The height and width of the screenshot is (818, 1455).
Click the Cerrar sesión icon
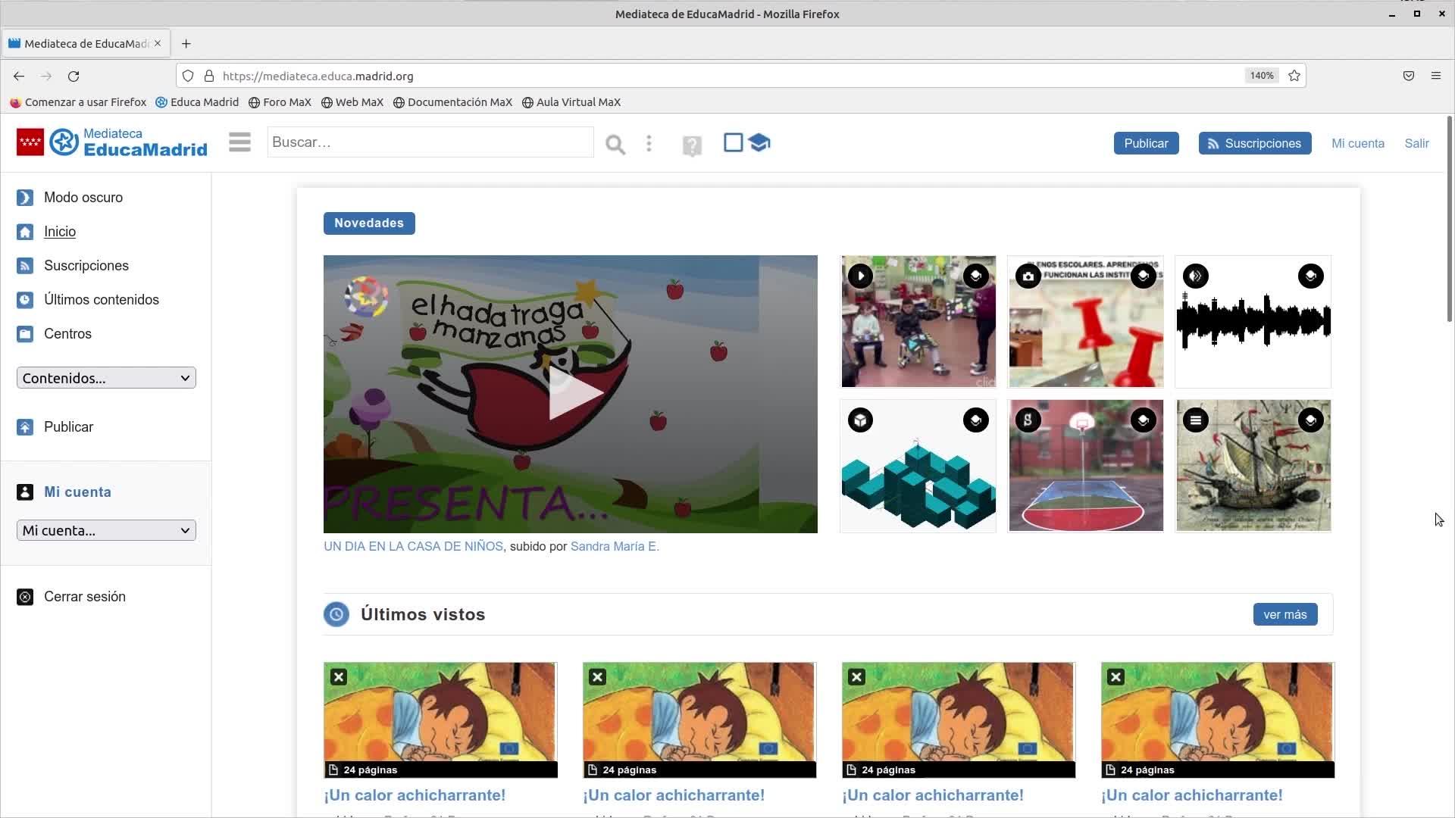(25, 597)
